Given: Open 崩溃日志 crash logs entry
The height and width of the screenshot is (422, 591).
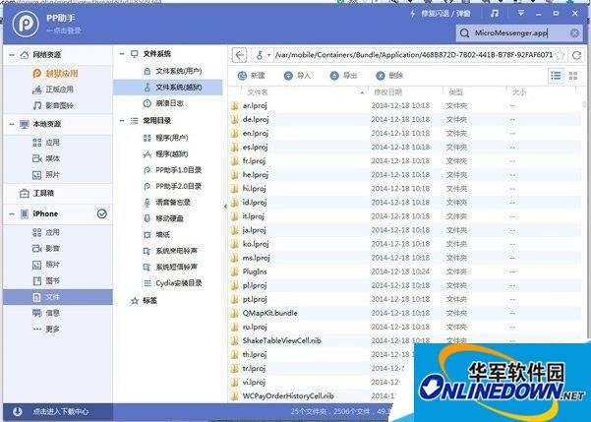Looking at the screenshot, I should (170, 102).
